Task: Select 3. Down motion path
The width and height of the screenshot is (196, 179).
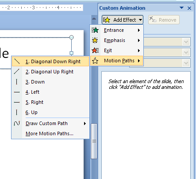Action: pos(50,82)
